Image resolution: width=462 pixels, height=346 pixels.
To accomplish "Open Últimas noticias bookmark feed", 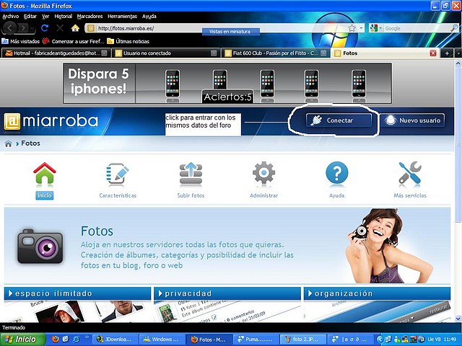I will pos(128,42).
